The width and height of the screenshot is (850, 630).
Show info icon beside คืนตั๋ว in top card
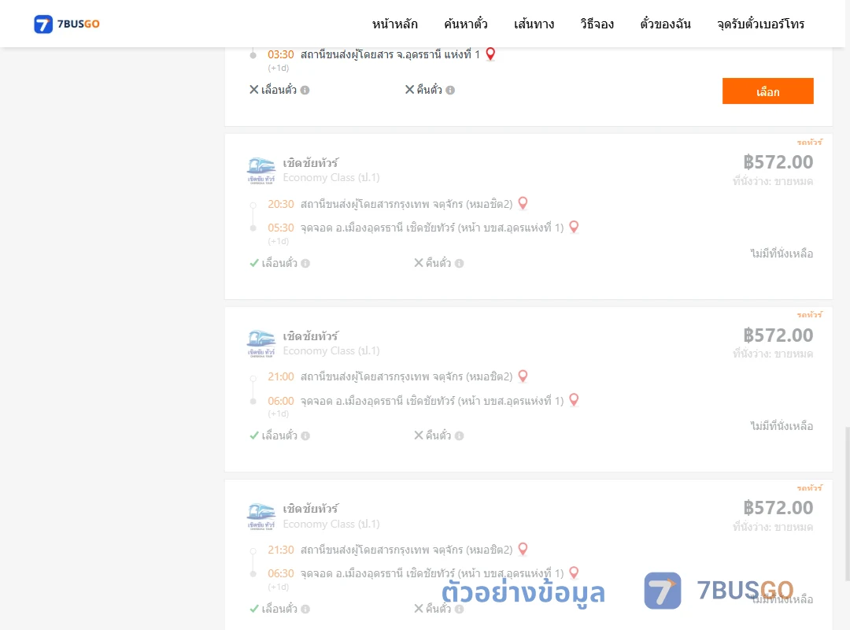tap(450, 90)
